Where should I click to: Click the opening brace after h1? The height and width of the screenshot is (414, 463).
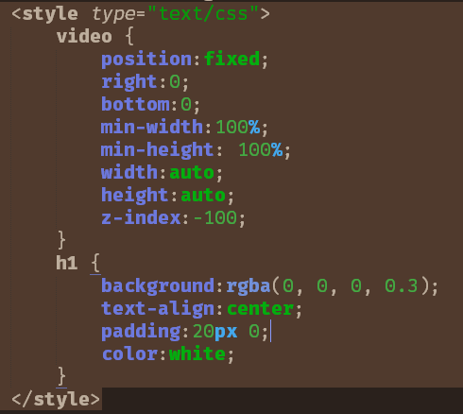point(95,263)
